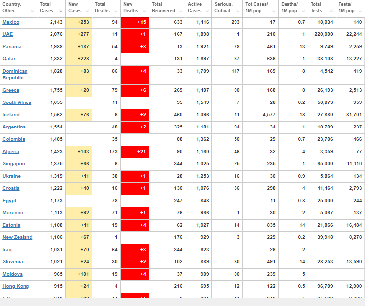Select Mexico's new deaths cell +15

coord(134,23)
